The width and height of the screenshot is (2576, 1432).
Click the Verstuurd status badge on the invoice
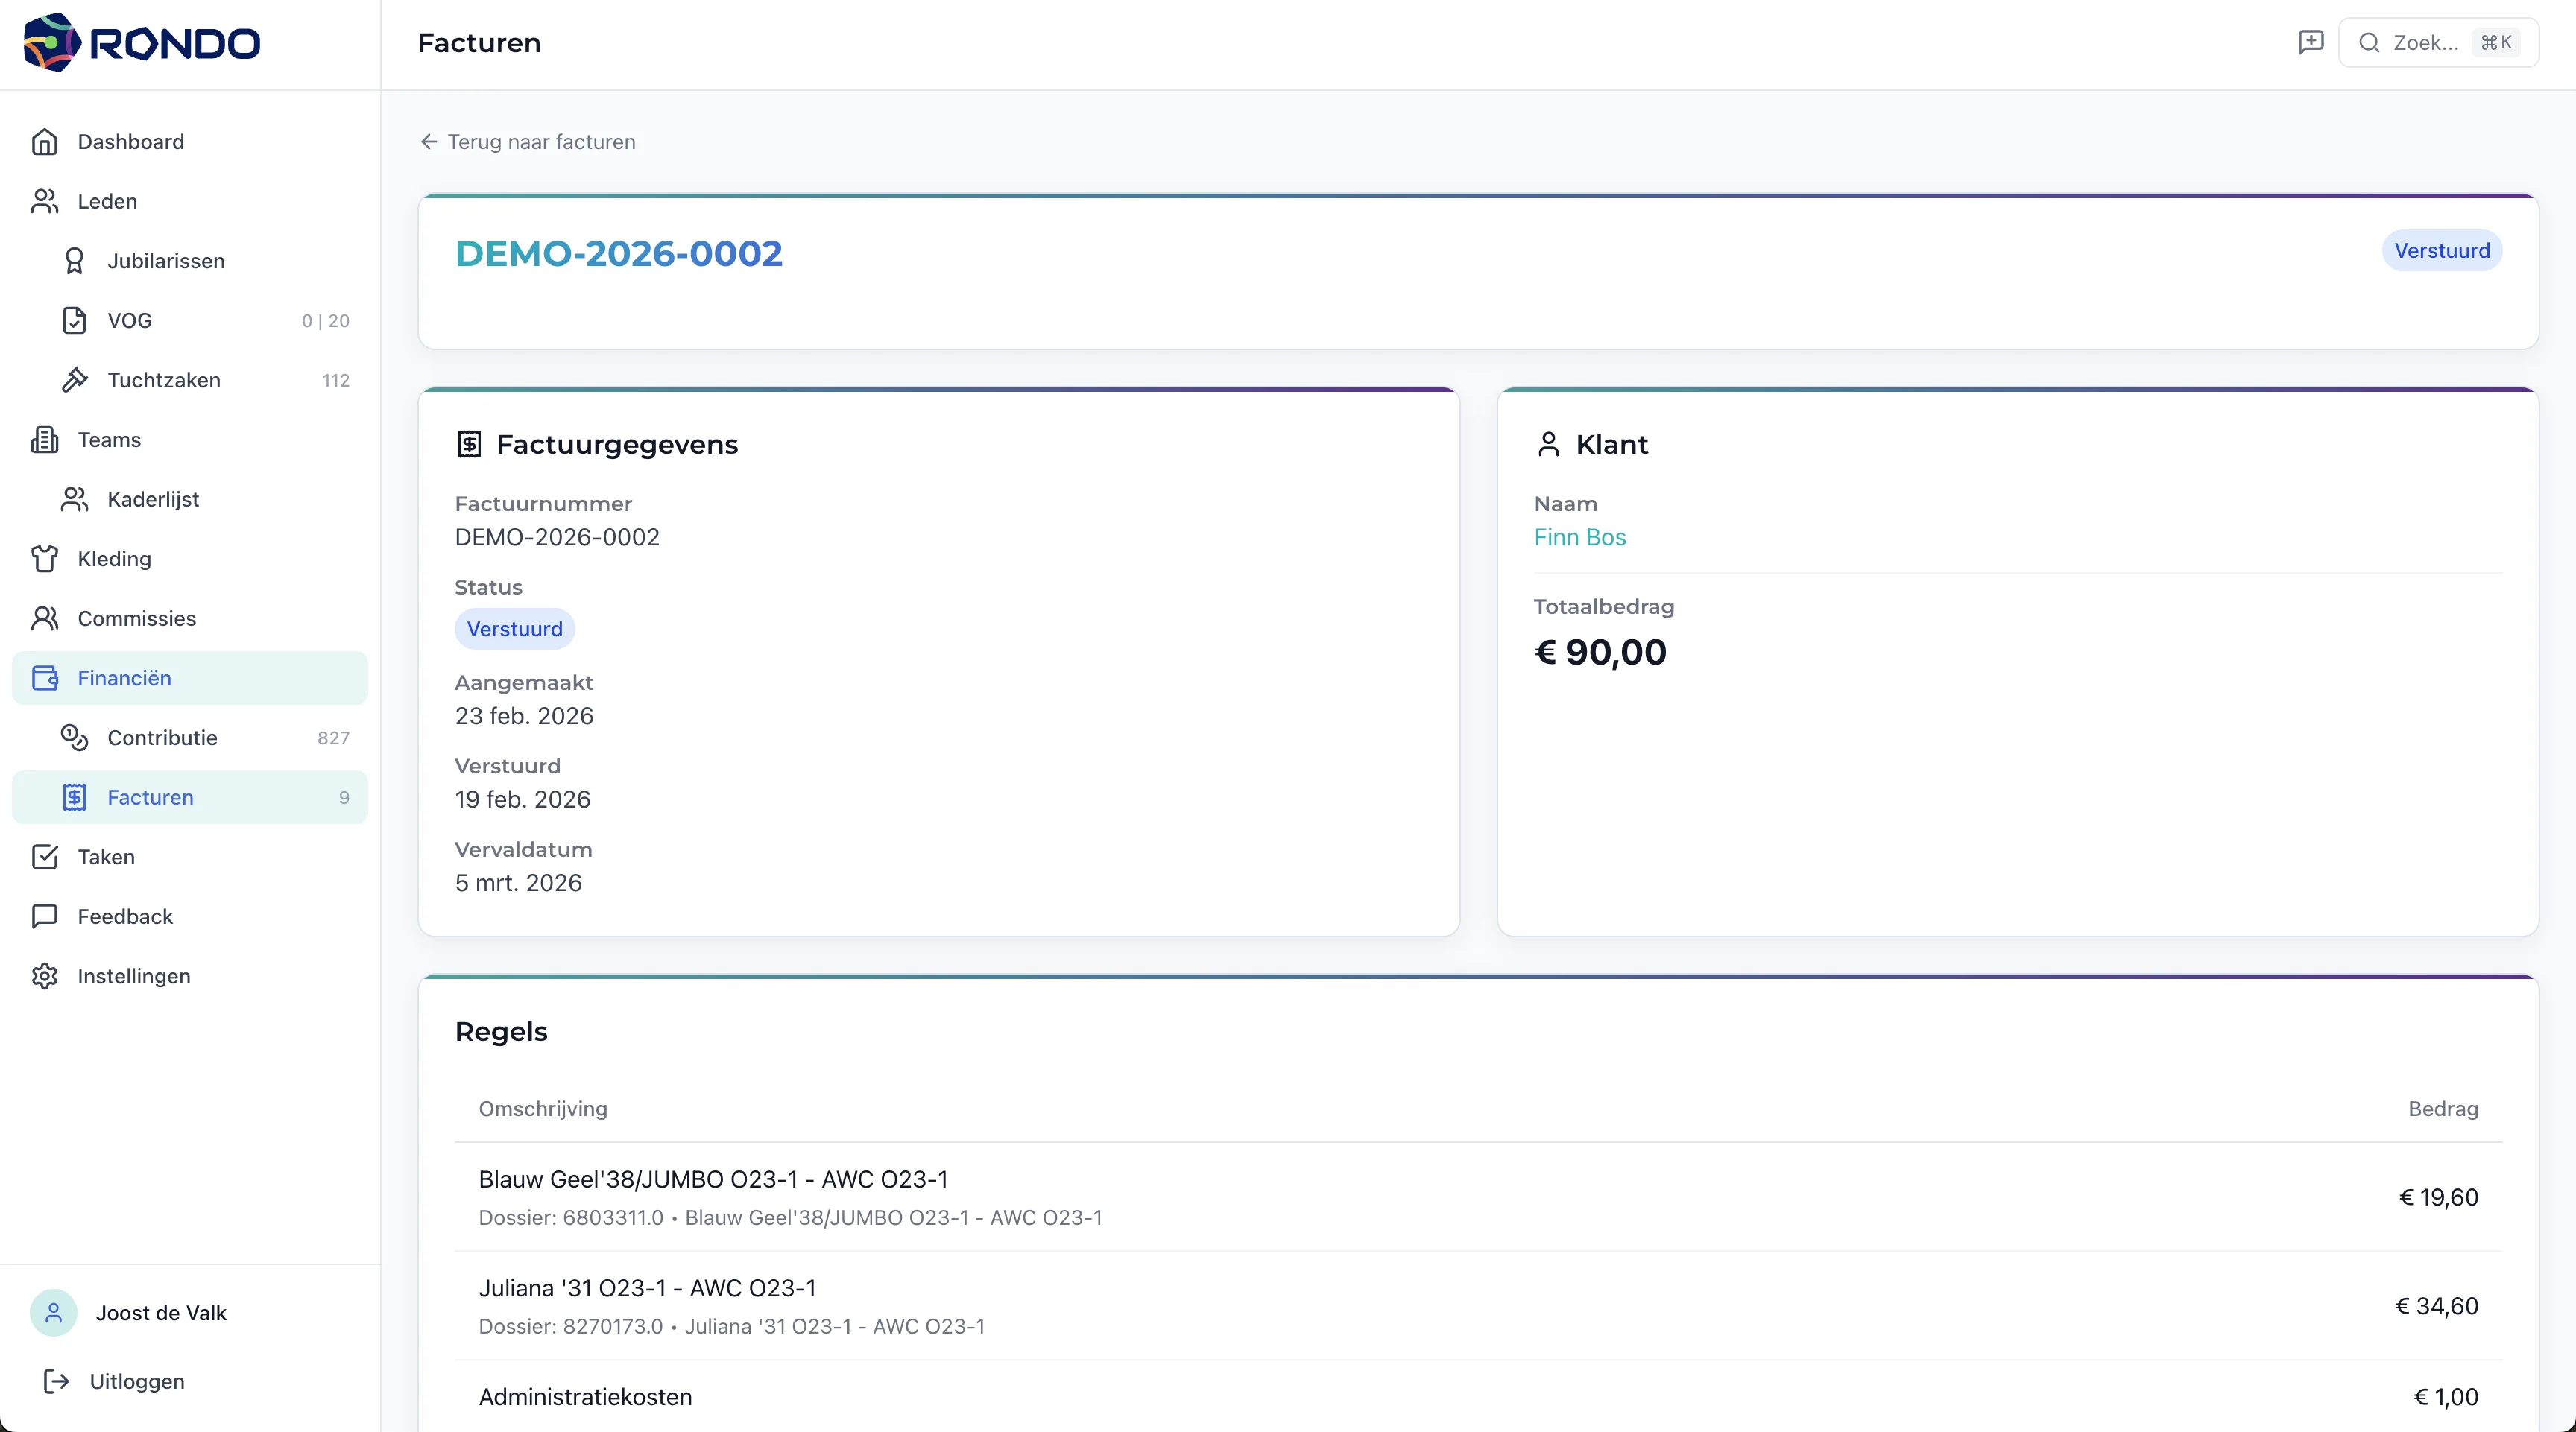pyautogui.click(x=2442, y=250)
